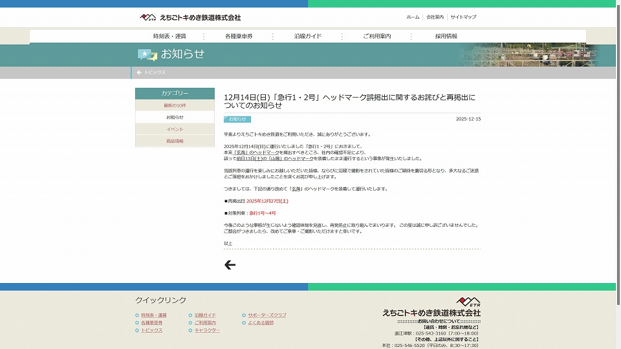Click the arrow icon beside トピックス breadcrumb

coord(139,72)
